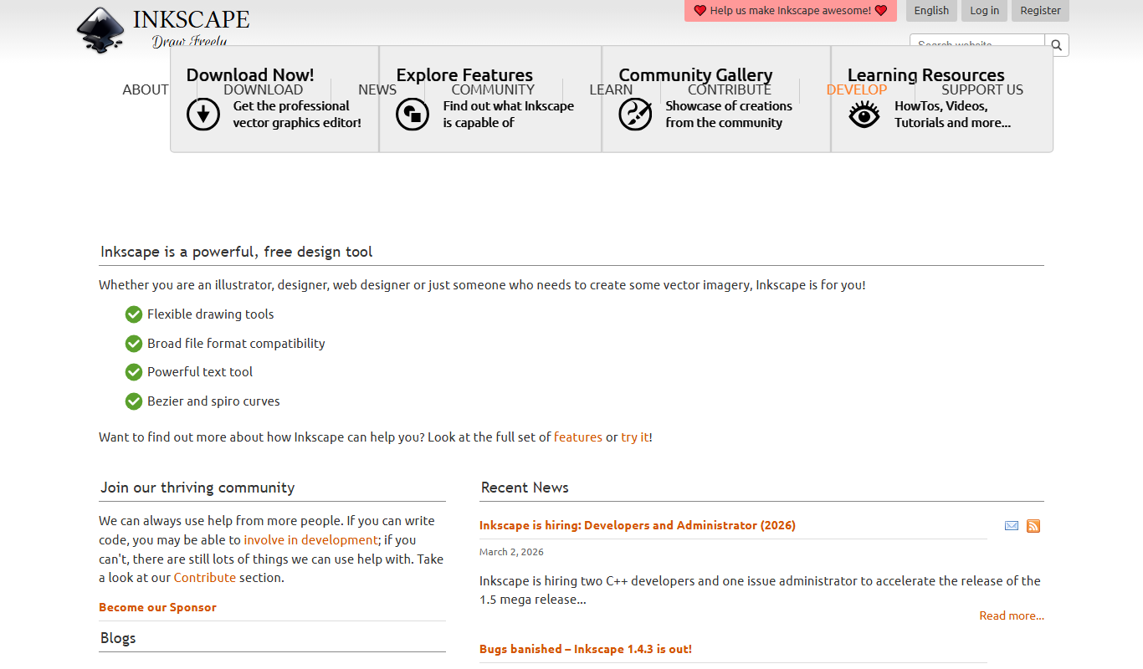Open the Inkscape is hiring news article
Screen dimensions: 1143x669
point(638,525)
